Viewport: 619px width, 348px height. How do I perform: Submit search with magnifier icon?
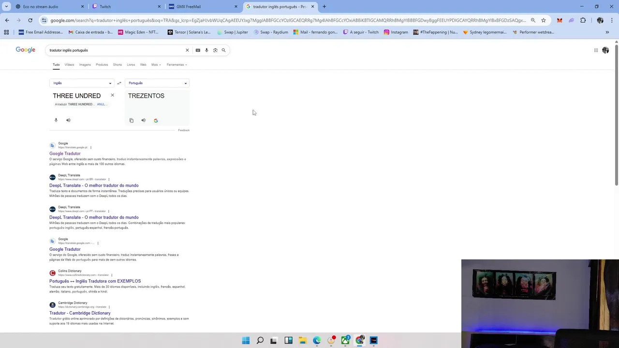tap(223, 50)
